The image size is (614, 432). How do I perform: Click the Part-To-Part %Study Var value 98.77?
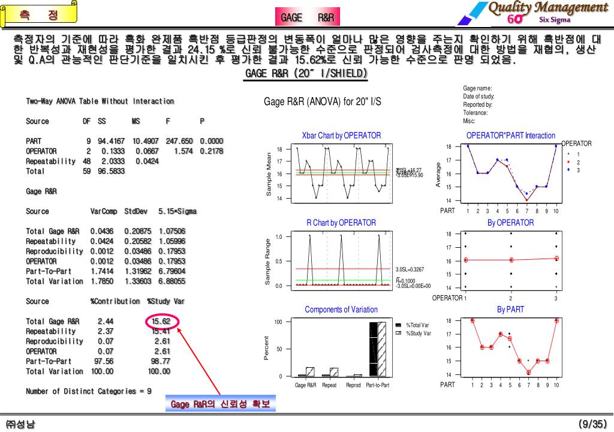point(161,361)
